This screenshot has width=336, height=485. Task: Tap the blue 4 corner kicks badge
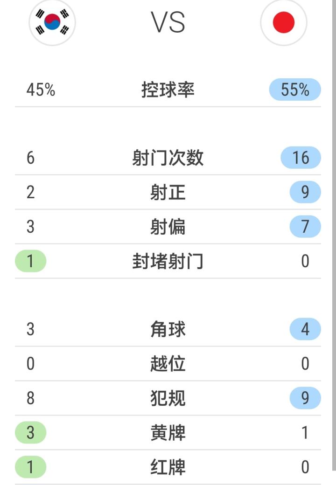tap(305, 330)
